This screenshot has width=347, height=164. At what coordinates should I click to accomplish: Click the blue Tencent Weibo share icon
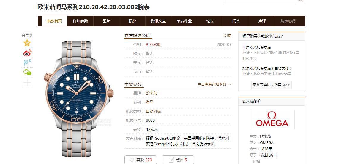pyautogui.click(x=27, y=62)
